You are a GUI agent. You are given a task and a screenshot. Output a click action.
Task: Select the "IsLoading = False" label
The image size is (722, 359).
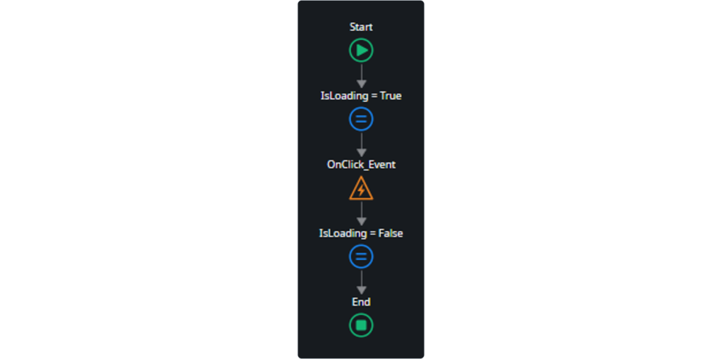361,234
